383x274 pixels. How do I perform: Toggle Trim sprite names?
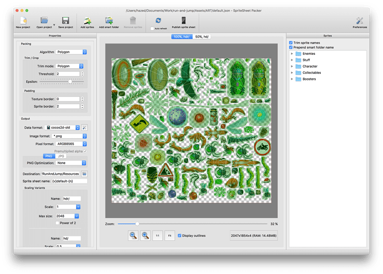[x=291, y=43]
